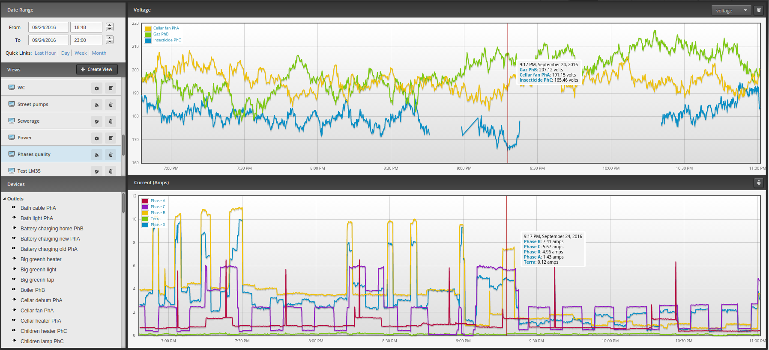Open settings gear for Power view
Viewport: 769px width, 350px height.
[x=97, y=138]
